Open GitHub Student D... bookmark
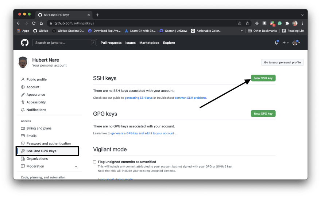Screen dimensions: 321x197 68,31
